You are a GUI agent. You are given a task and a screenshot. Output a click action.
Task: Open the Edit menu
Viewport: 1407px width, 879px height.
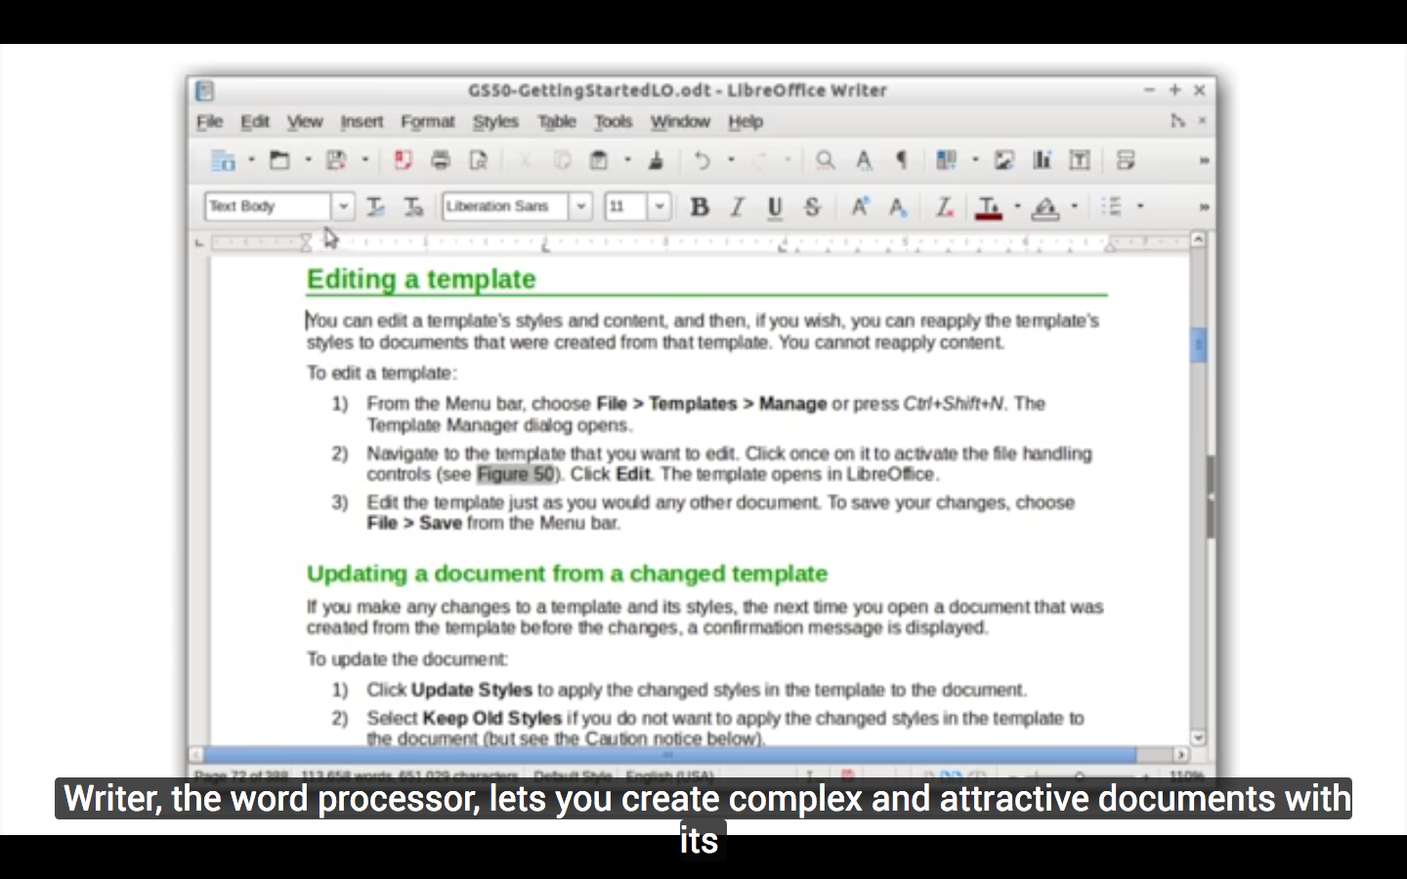[255, 122]
